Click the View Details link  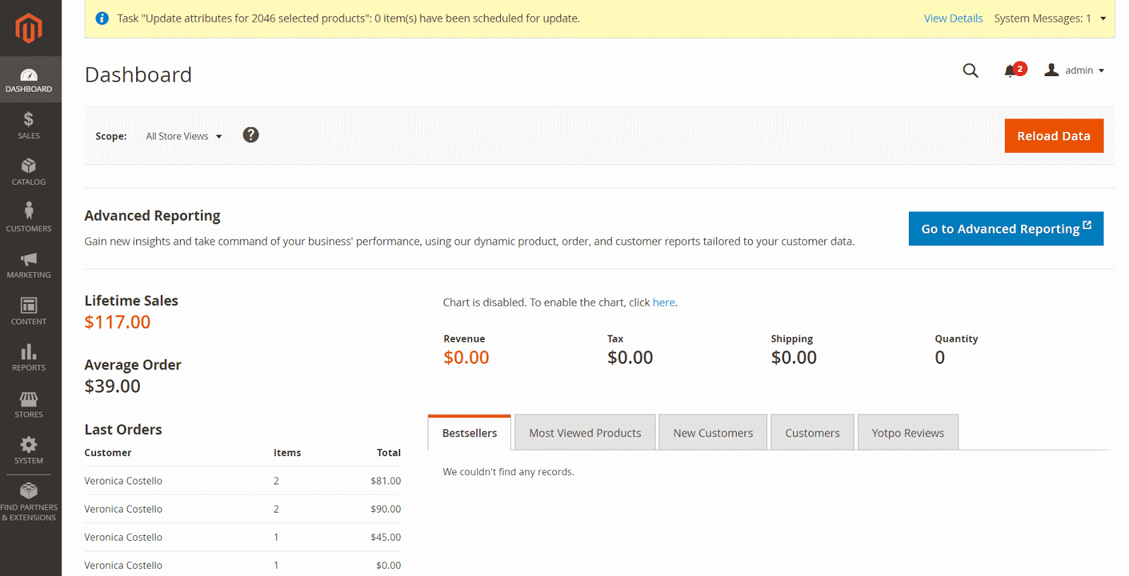953,18
